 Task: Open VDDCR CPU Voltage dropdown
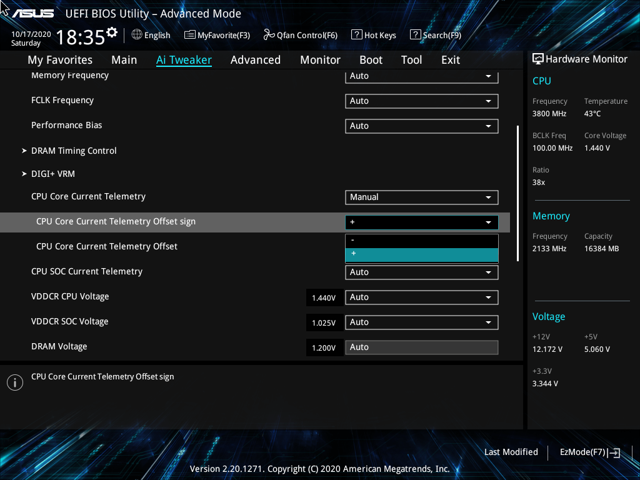[x=422, y=297]
